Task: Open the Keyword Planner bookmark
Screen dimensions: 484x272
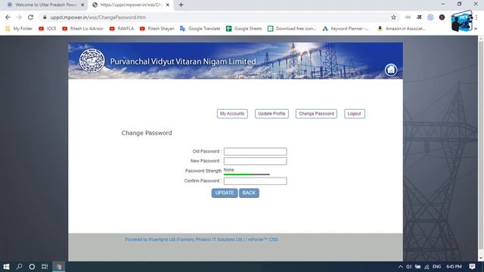Action: (x=346, y=29)
